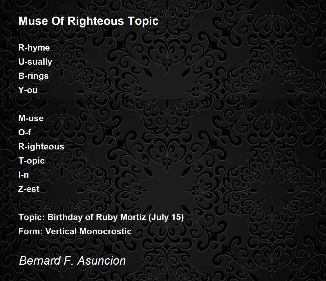The image size is (326, 281).
Task: Click the author name Bernard F. Asuncion
Action: pyautogui.click(x=73, y=261)
